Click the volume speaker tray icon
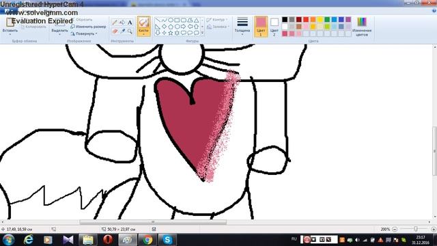The image size is (437, 246). coord(358,240)
